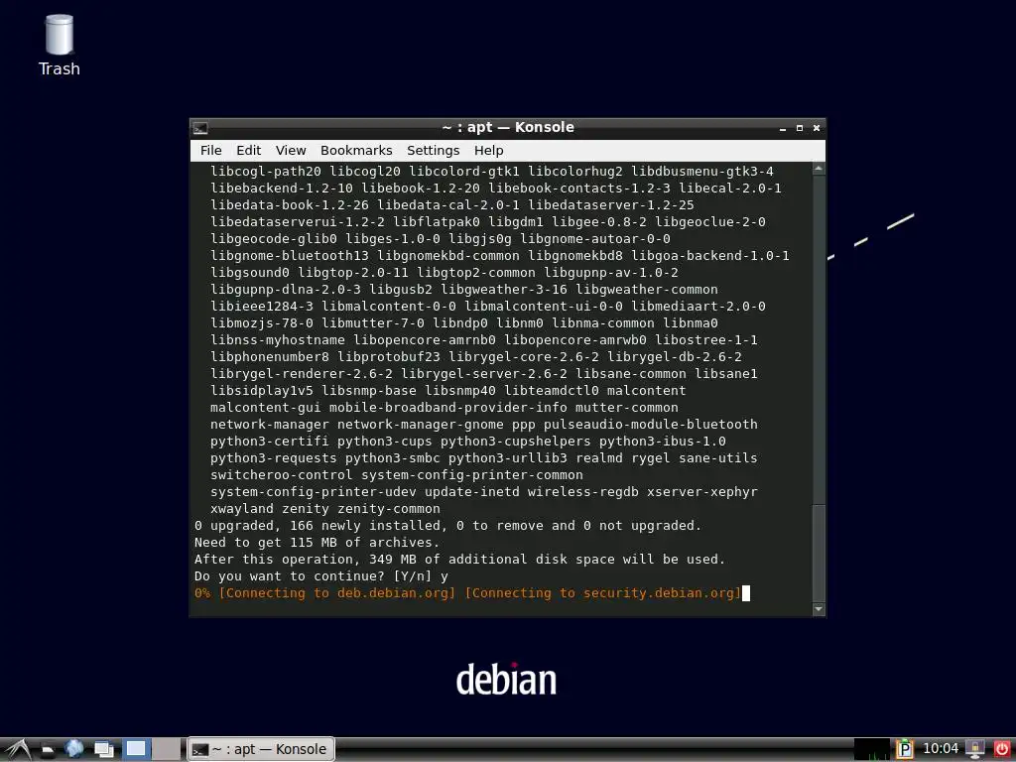Click the terminal scrollbar down arrow
Screen dimensions: 1016x762
[x=819, y=608]
